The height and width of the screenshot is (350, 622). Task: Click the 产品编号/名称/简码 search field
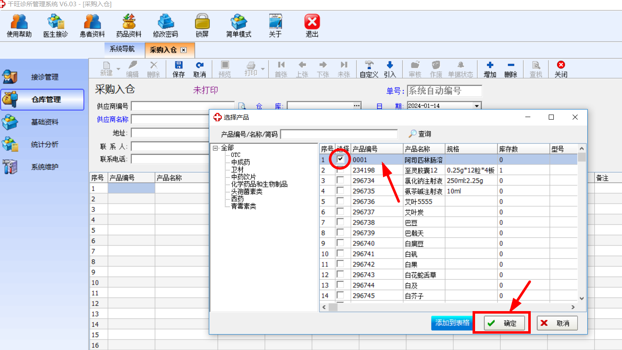(x=339, y=134)
